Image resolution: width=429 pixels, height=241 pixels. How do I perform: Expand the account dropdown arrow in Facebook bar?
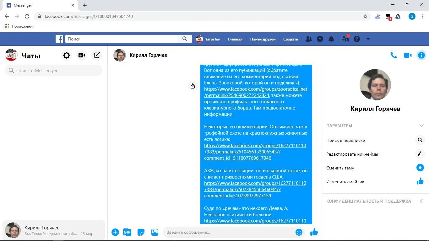pos(368,39)
